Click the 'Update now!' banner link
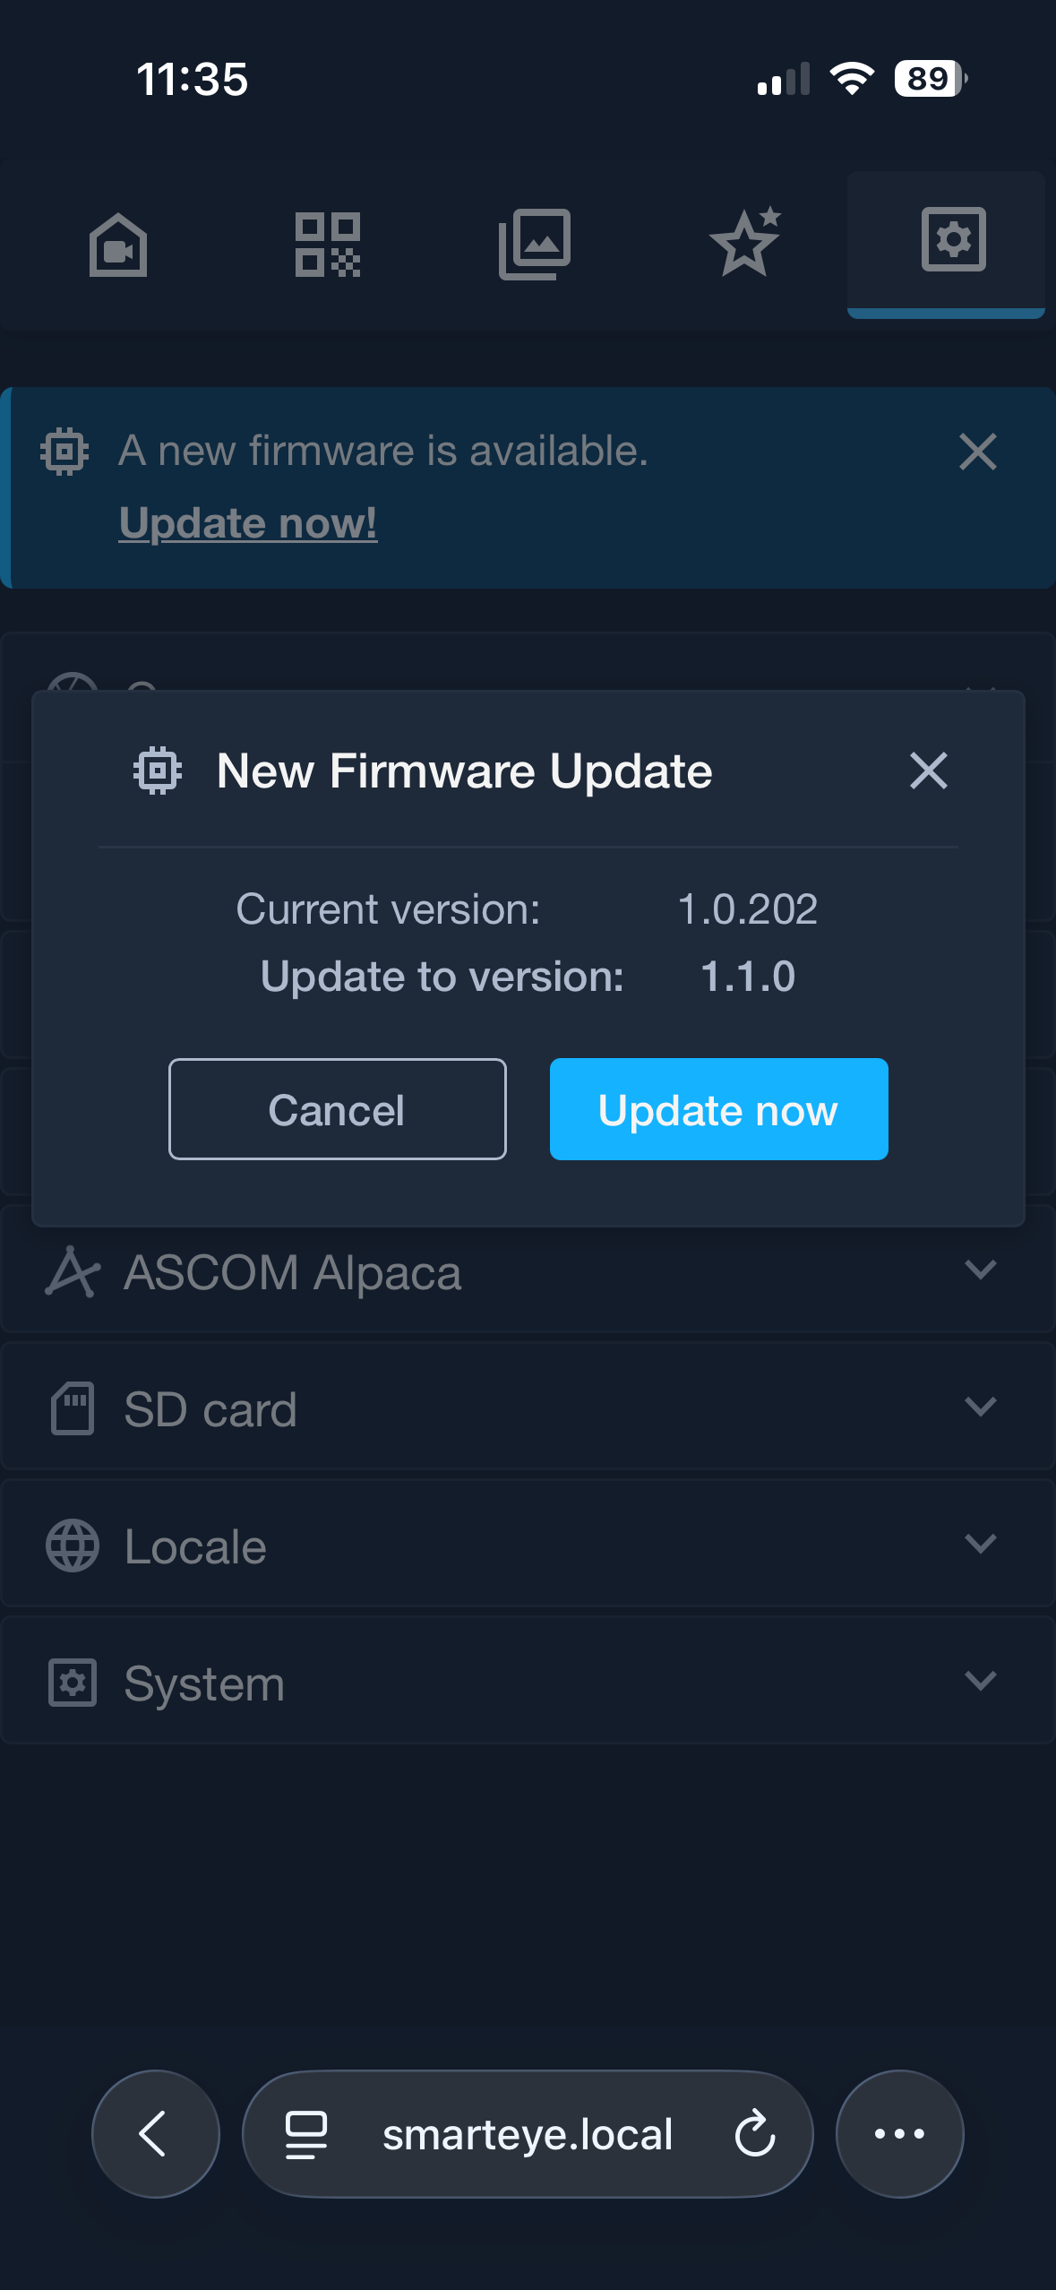The height and width of the screenshot is (2290, 1056). (x=247, y=522)
